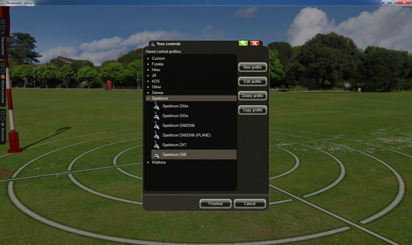Expand the Futaba profile group
Screen dimensions: 412x245
pyautogui.click(x=148, y=64)
